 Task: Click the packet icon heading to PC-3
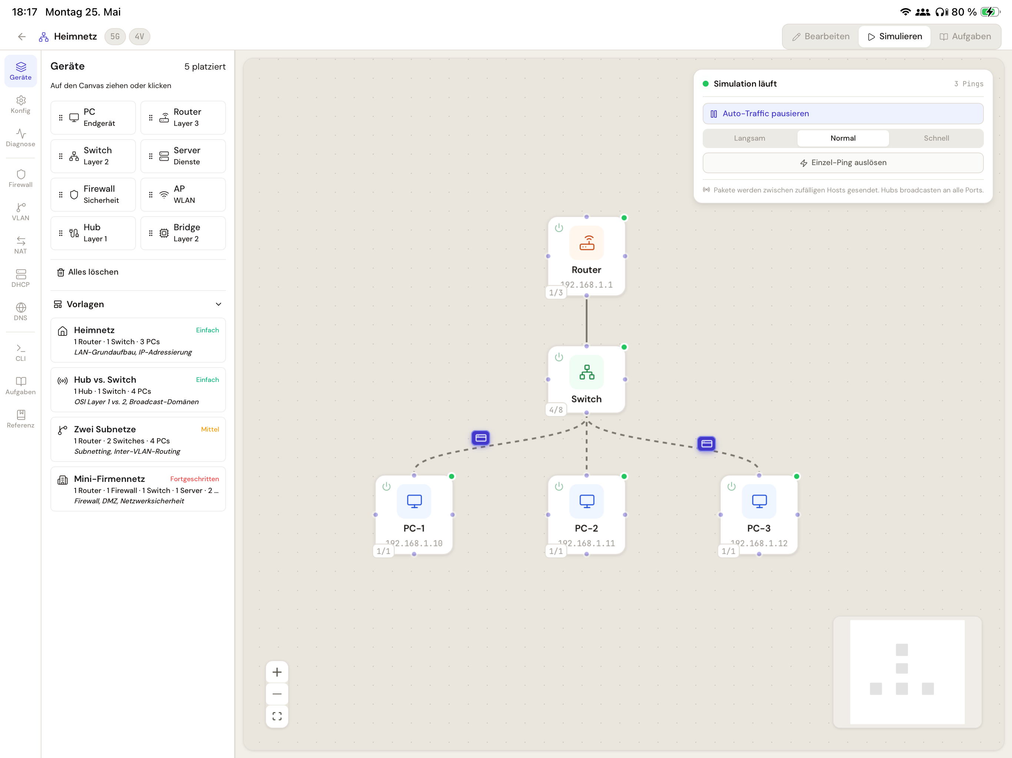pyautogui.click(x=706, y=443)
